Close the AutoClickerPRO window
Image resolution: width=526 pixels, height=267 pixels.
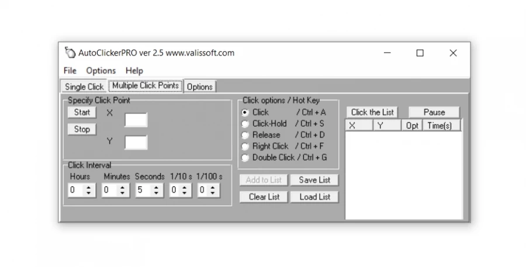click(453, 53)
